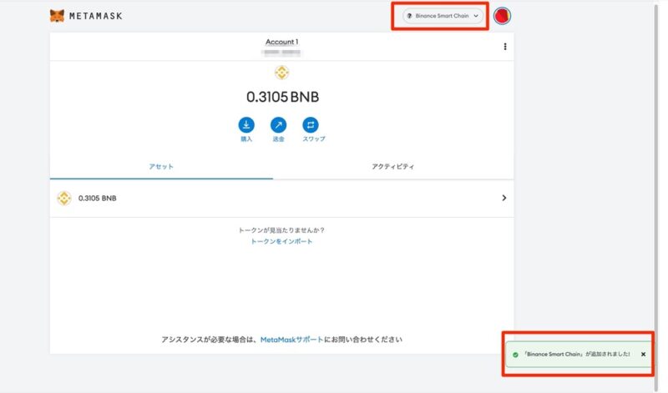This screenshot has width=668, height=393.
Task: Expand BNB asset with right chevron
Action: point(504,198)
